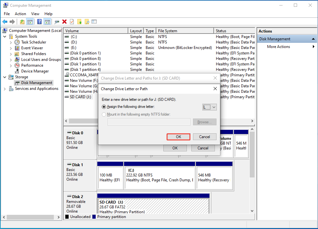Screen dimensions: 318x229
Task: Click the red Delete Volume icon
Action: [x=64, y=22]
